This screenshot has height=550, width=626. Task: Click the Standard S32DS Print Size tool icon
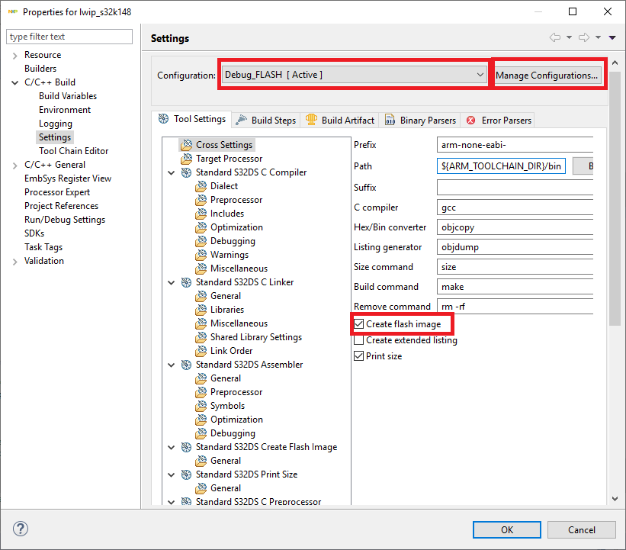(x=186, y=474)
